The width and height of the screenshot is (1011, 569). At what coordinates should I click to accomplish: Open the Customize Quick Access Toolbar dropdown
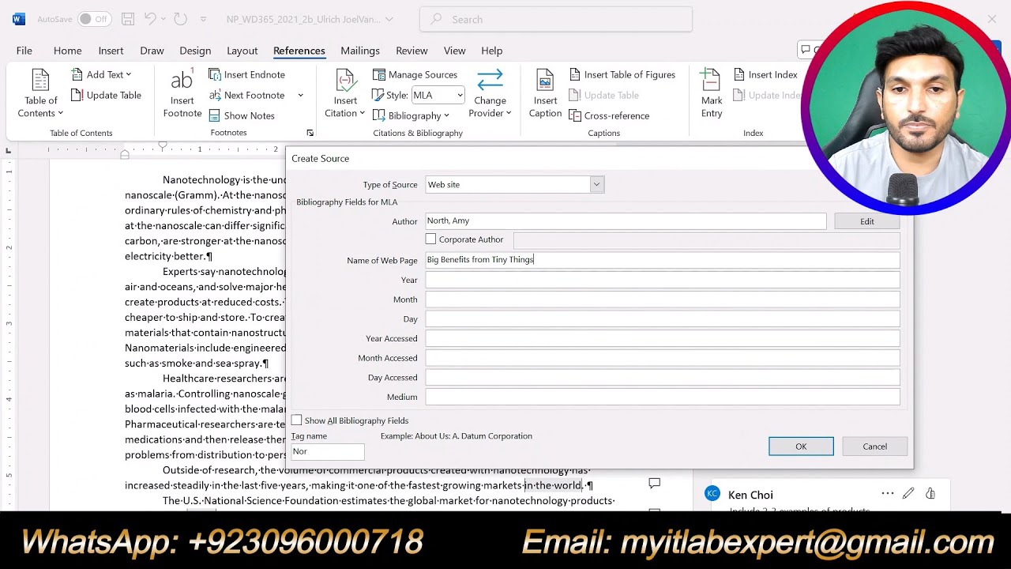tap(203, 19)
